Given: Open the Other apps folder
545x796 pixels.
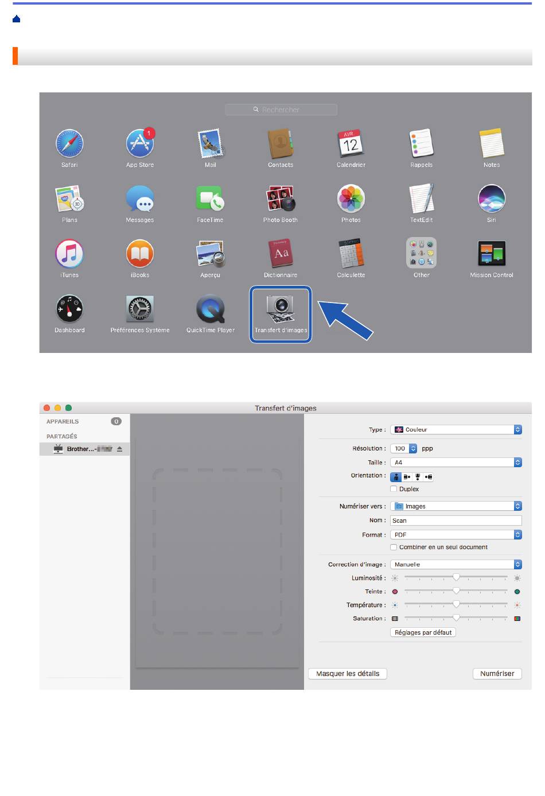Looking at the screenshot, I should [421, 253].
